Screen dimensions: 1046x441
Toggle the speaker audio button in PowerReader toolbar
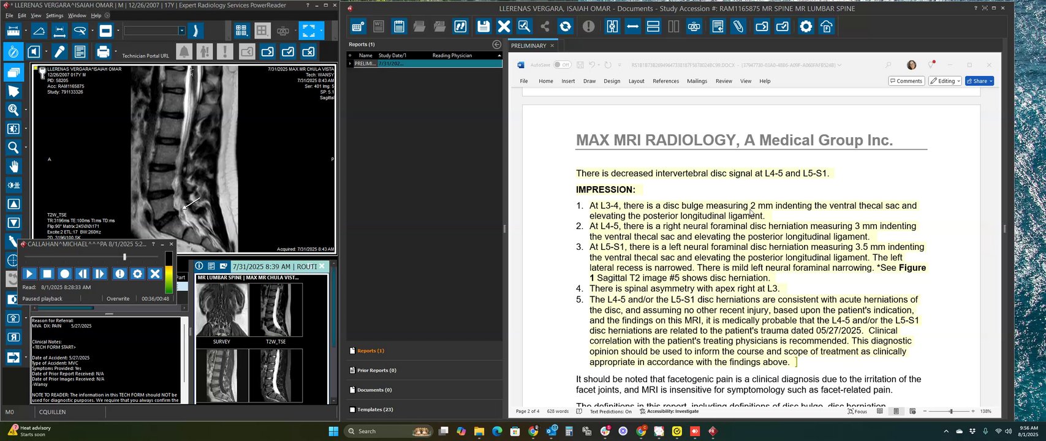coord(34,51)
